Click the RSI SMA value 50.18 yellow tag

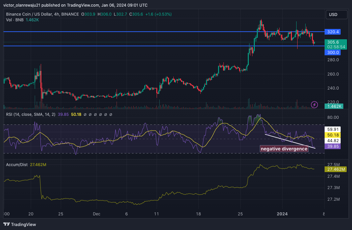click(x=333, y=135)
